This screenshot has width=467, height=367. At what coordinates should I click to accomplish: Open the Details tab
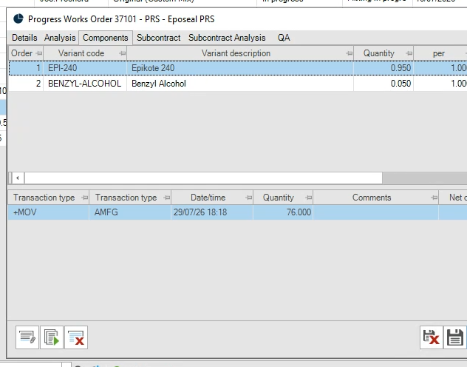pyautogui.click(x=24, y=38)
